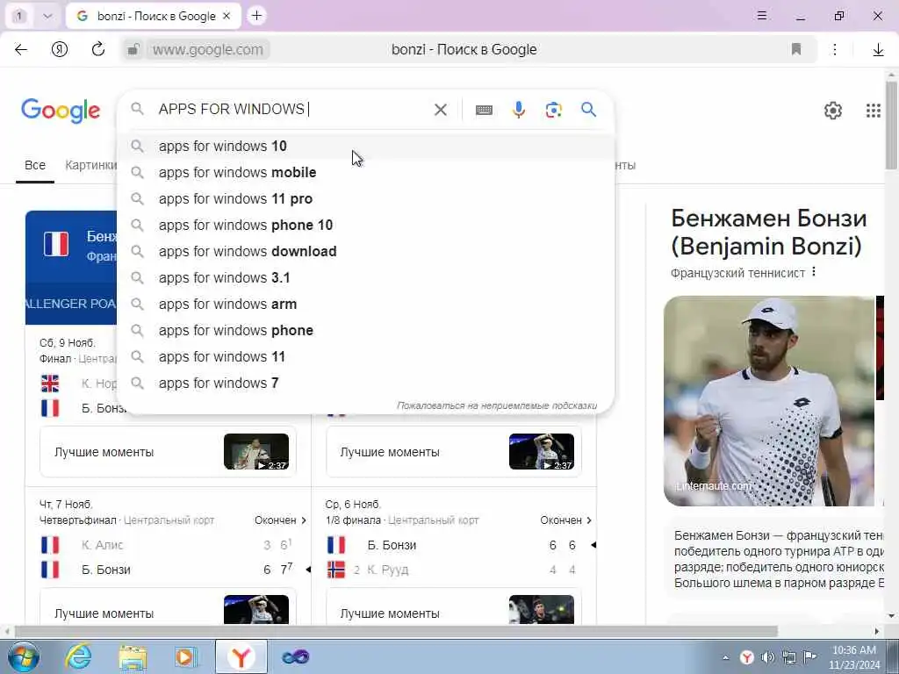Open the on-screen keyboard input tool
Image resolution: width=899 pixels, height=674 pixels.
pyautogui.click(x=484, y=110)
